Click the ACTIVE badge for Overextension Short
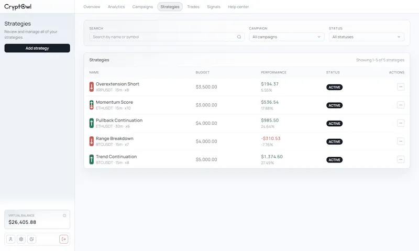Viewport: 419px width, 251px height. pos(334,87)
